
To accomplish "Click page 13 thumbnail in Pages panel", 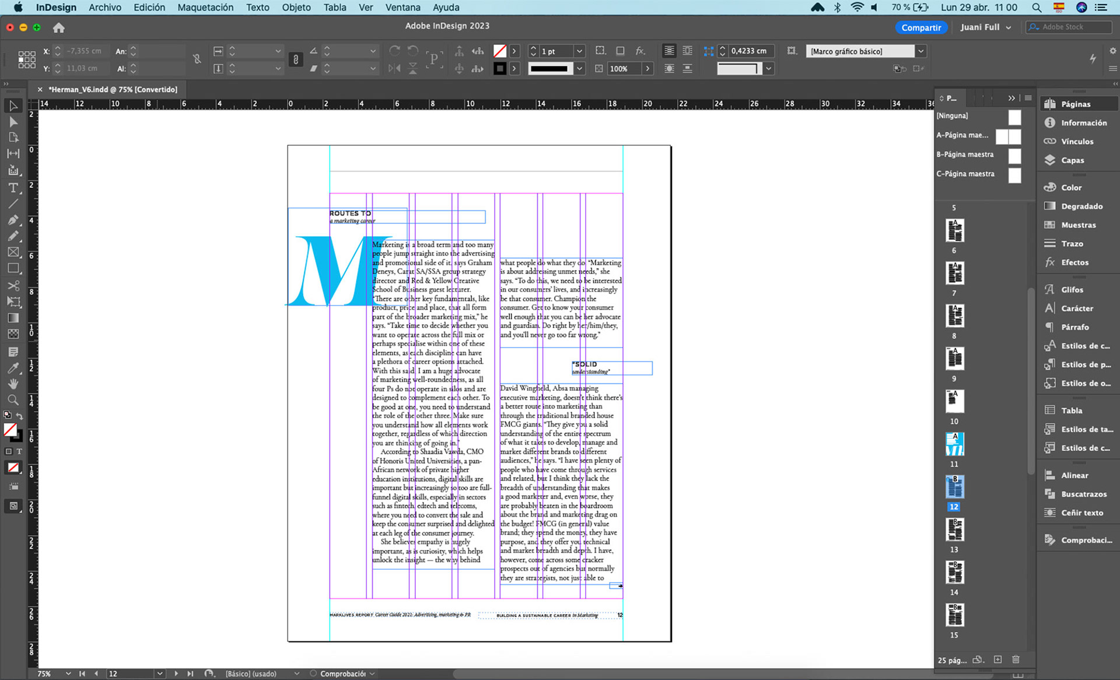I will pos(954,530).
